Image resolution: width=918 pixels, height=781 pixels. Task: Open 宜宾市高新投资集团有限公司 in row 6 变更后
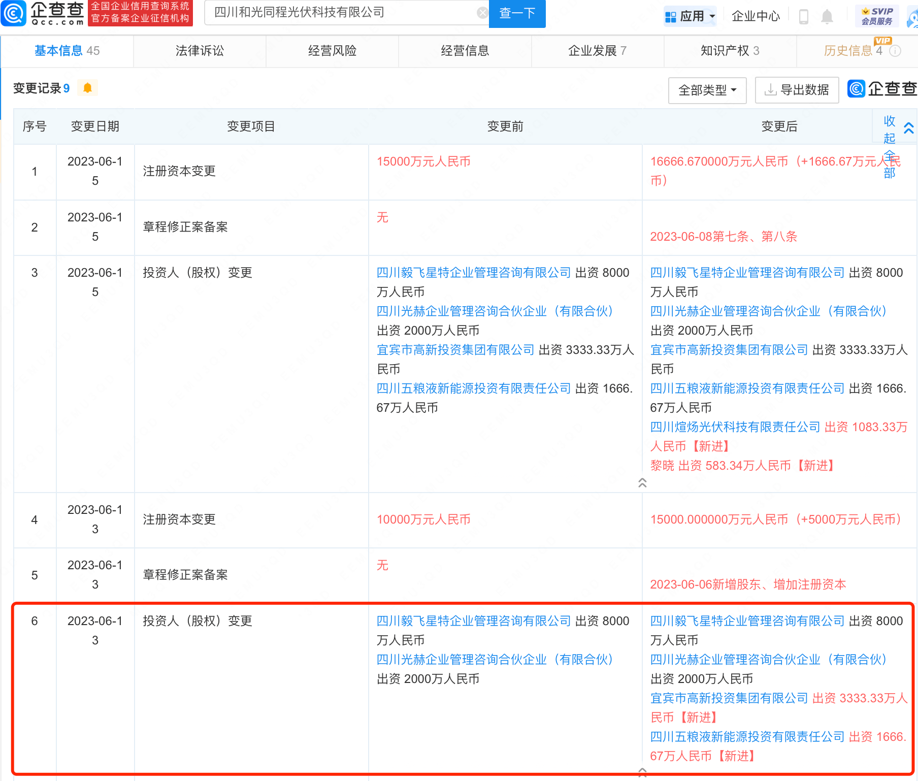pos(729,698)
